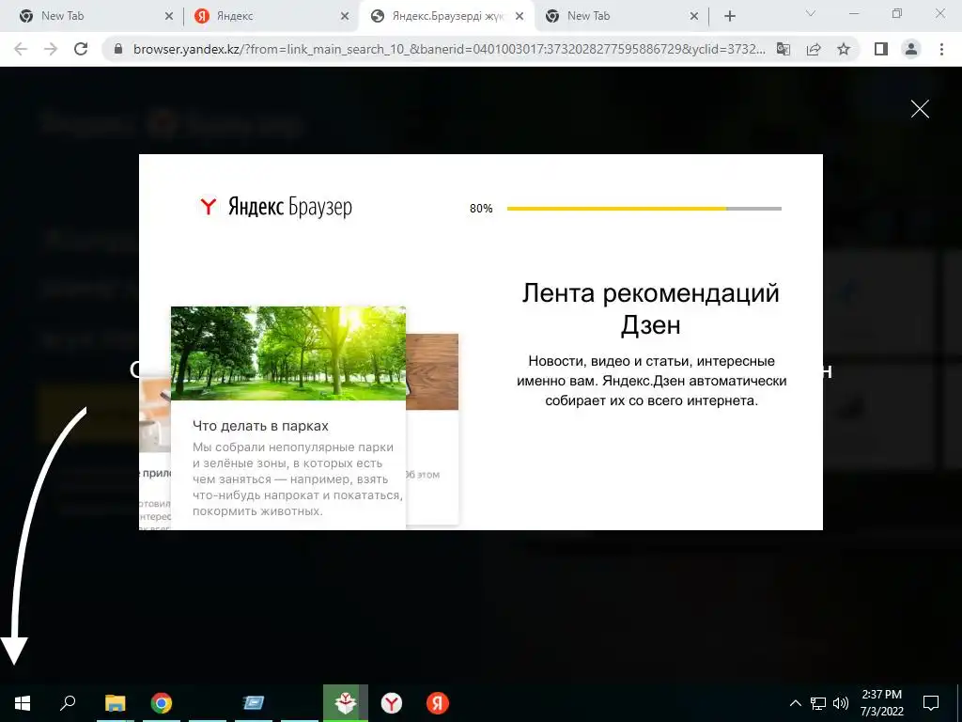Open the Windows notification center
This screenshot has width=962, height=722.
931,703
